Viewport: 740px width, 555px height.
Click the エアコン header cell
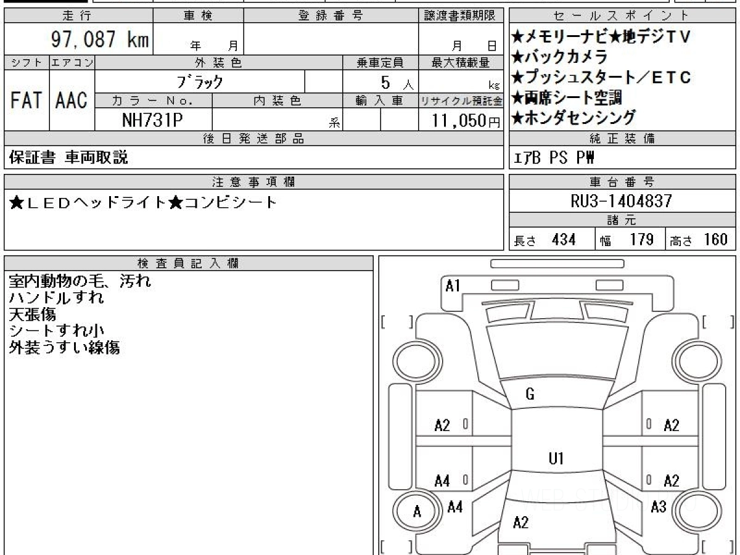tap(72, 62)
